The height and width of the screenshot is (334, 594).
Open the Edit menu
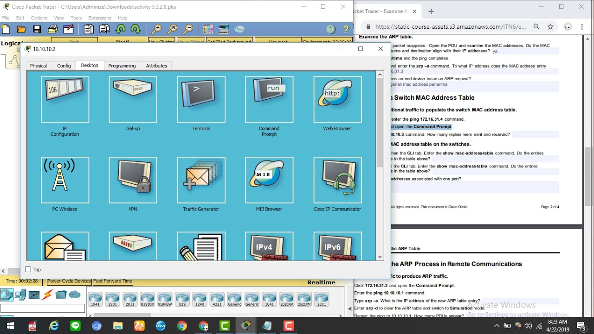[x=20, y=18]
